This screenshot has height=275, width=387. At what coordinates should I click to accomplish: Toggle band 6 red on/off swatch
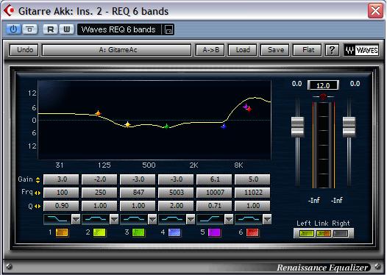coord(252,232)
